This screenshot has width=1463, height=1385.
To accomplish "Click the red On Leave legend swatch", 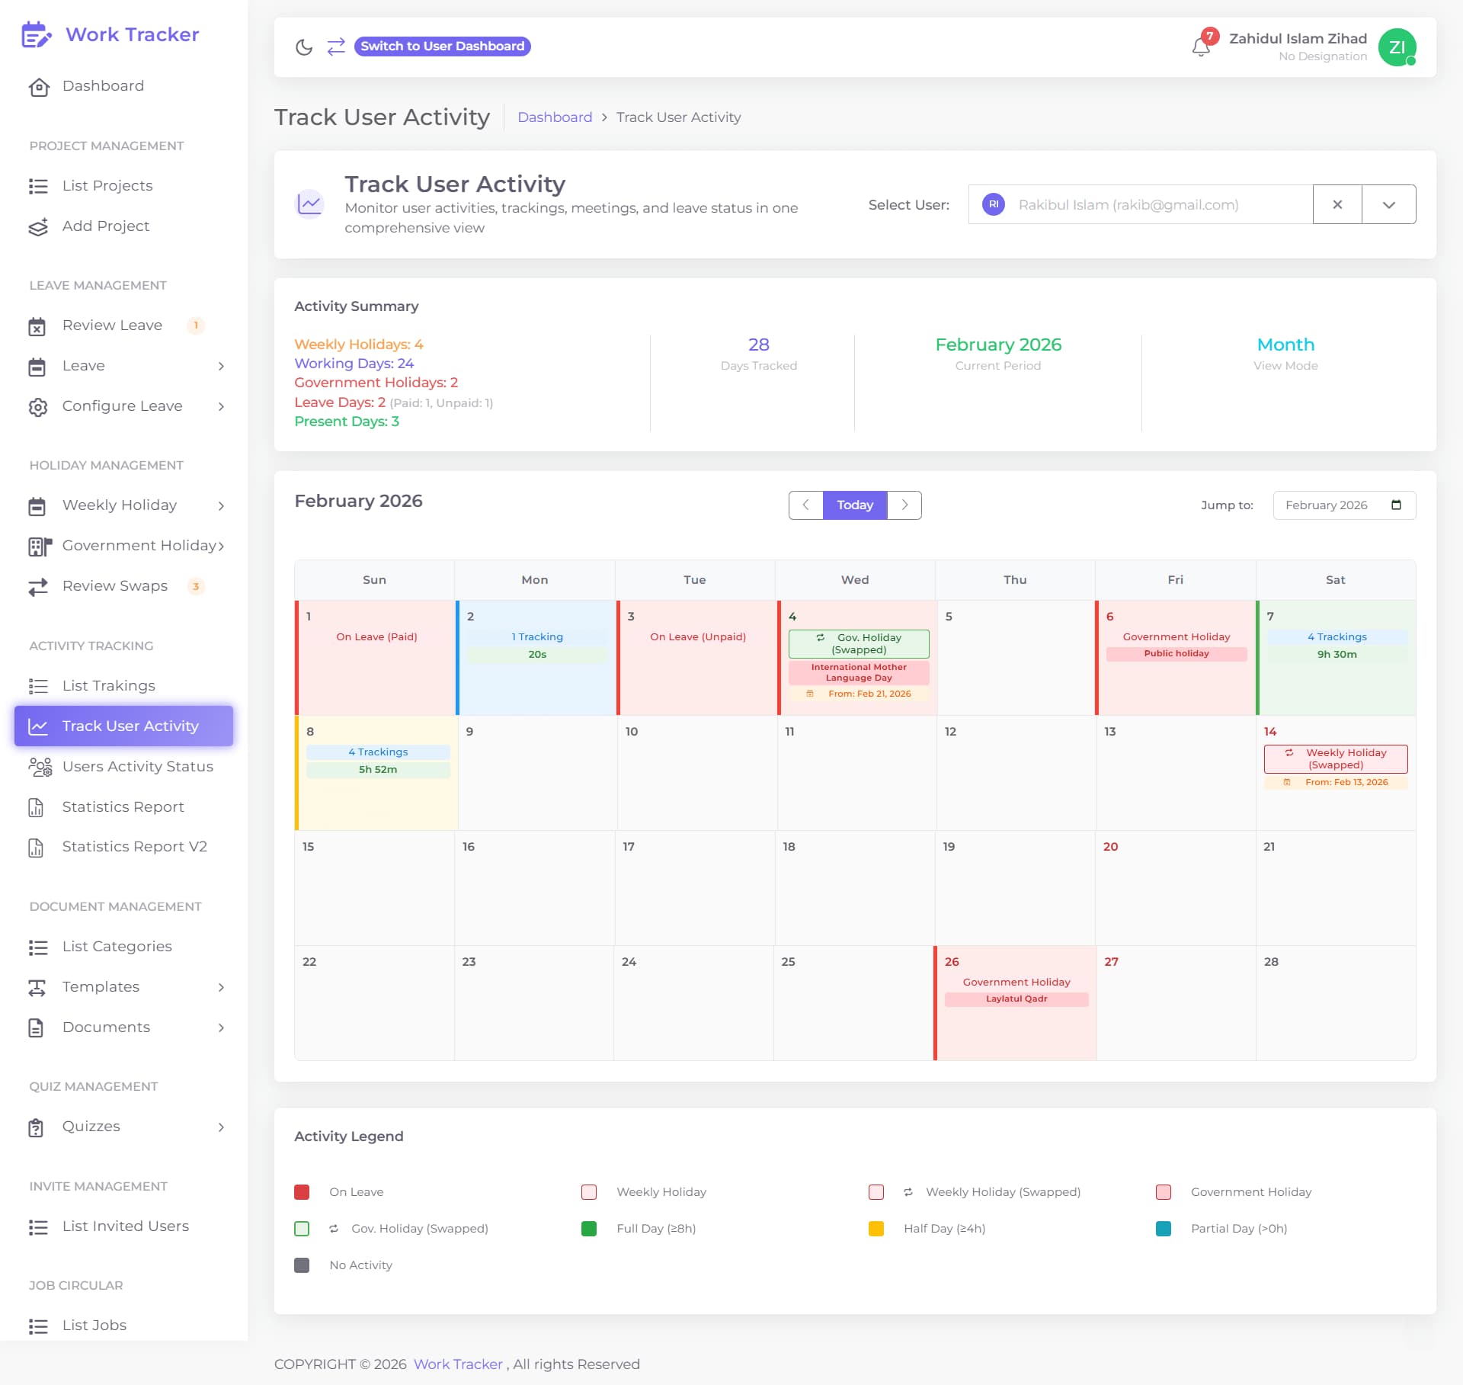I will pyautogui.click(x=302, y=1192).
